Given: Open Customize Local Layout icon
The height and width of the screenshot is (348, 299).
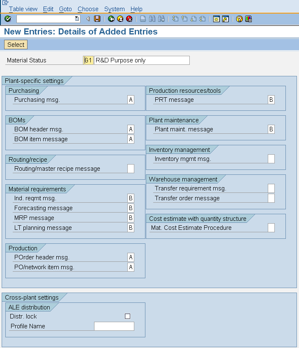Looking at the screenshot, I should (248, 18).
